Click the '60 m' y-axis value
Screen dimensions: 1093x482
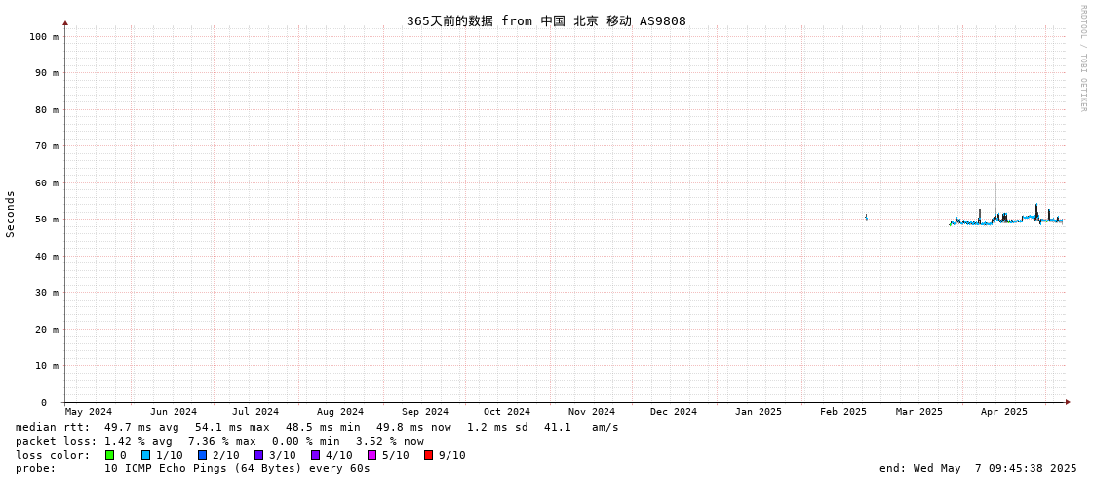(47, 182)
